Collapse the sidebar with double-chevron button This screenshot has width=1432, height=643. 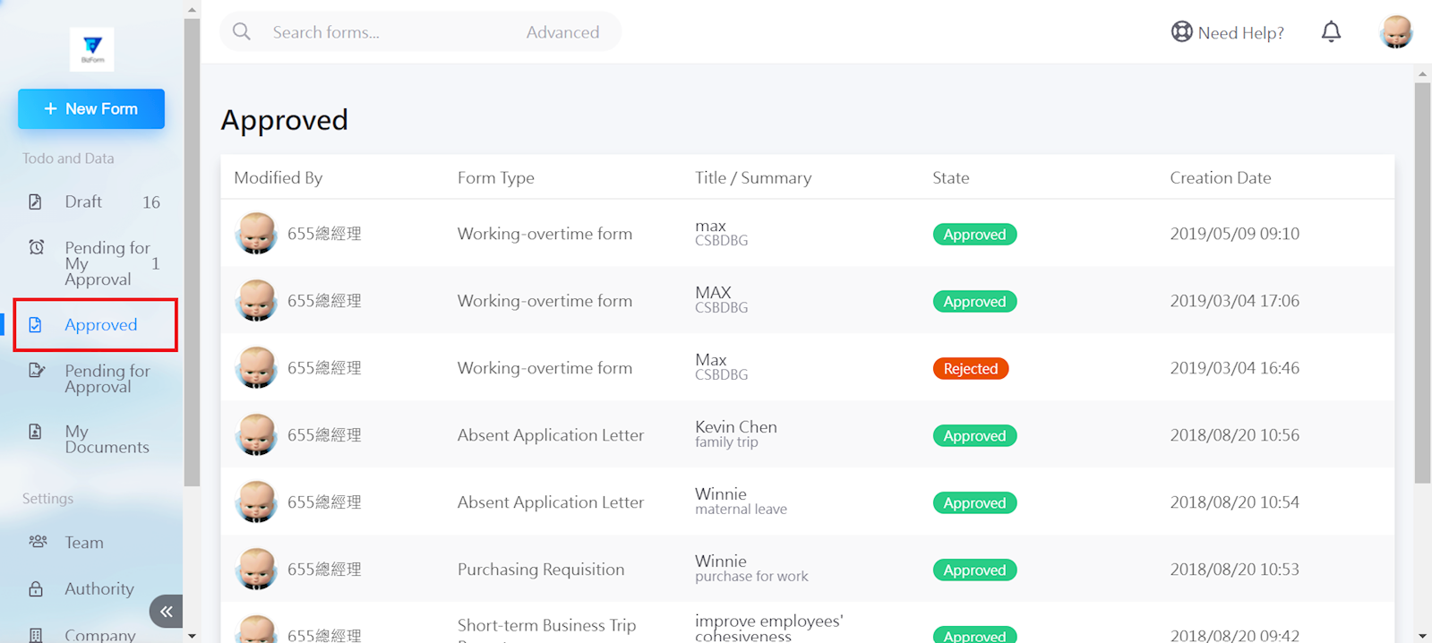pos(167,612)
